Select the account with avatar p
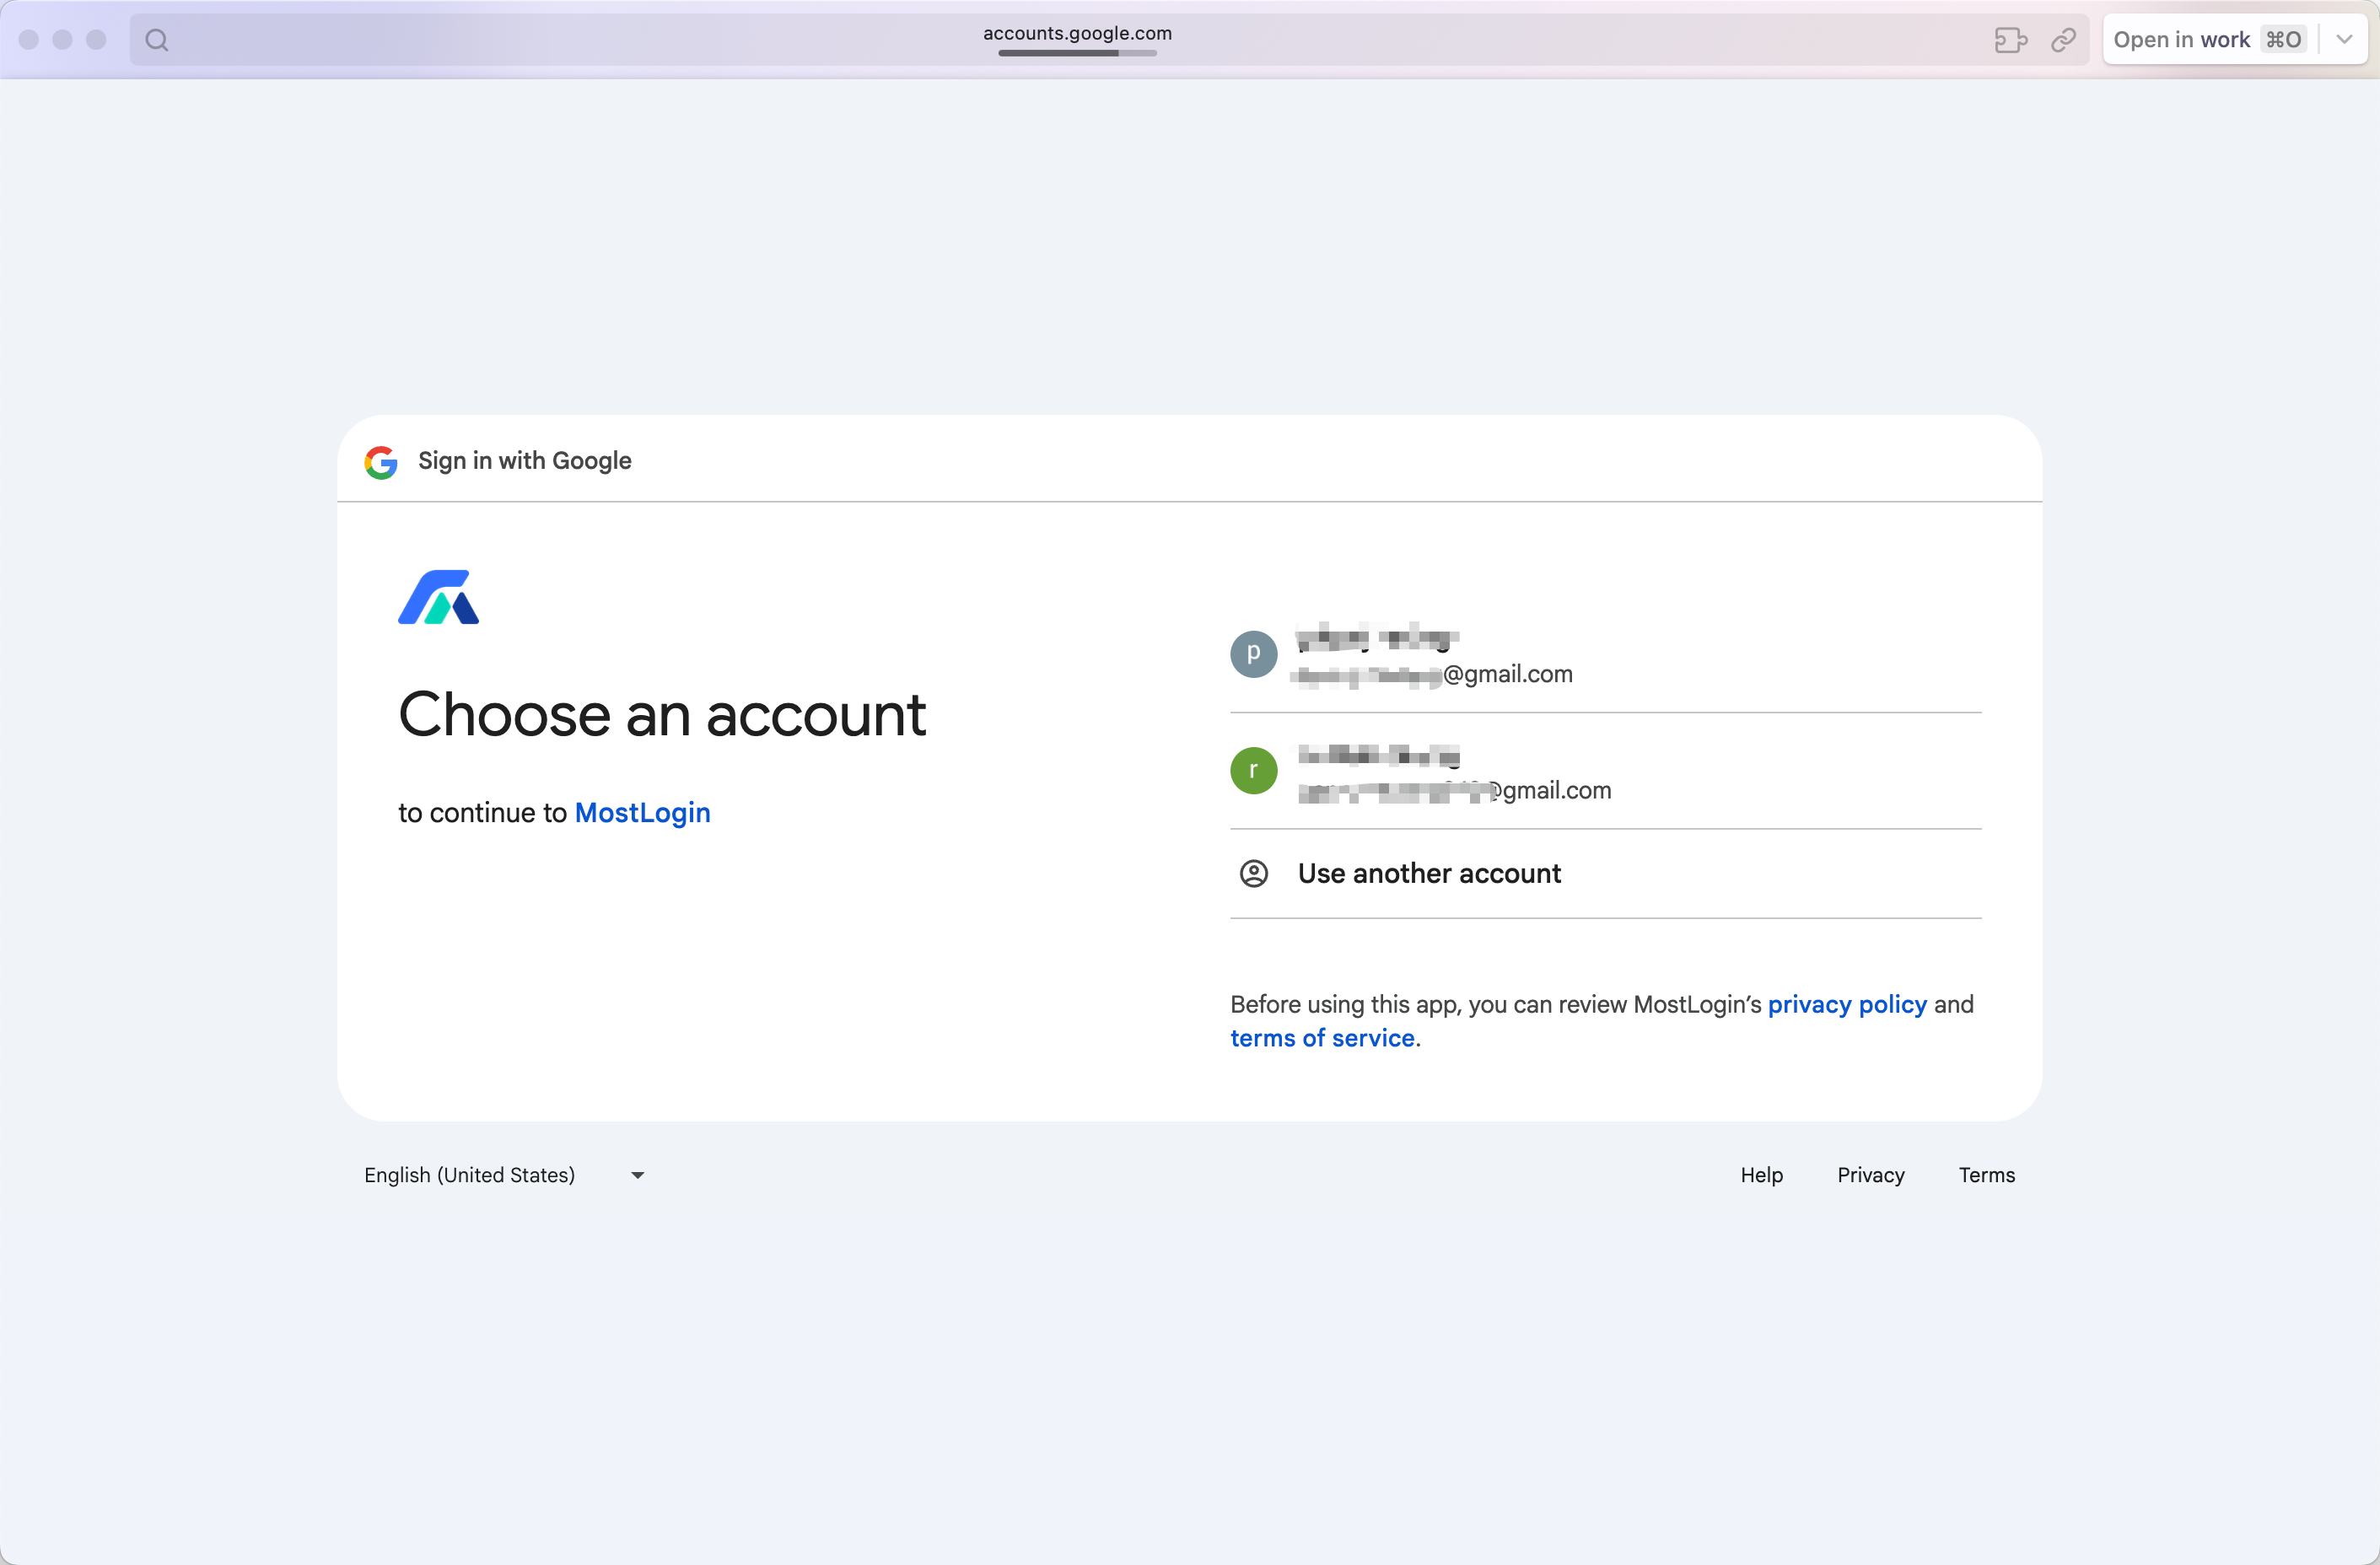Viewport: 2380px width, 1565px height. (x=1605, y=654)
